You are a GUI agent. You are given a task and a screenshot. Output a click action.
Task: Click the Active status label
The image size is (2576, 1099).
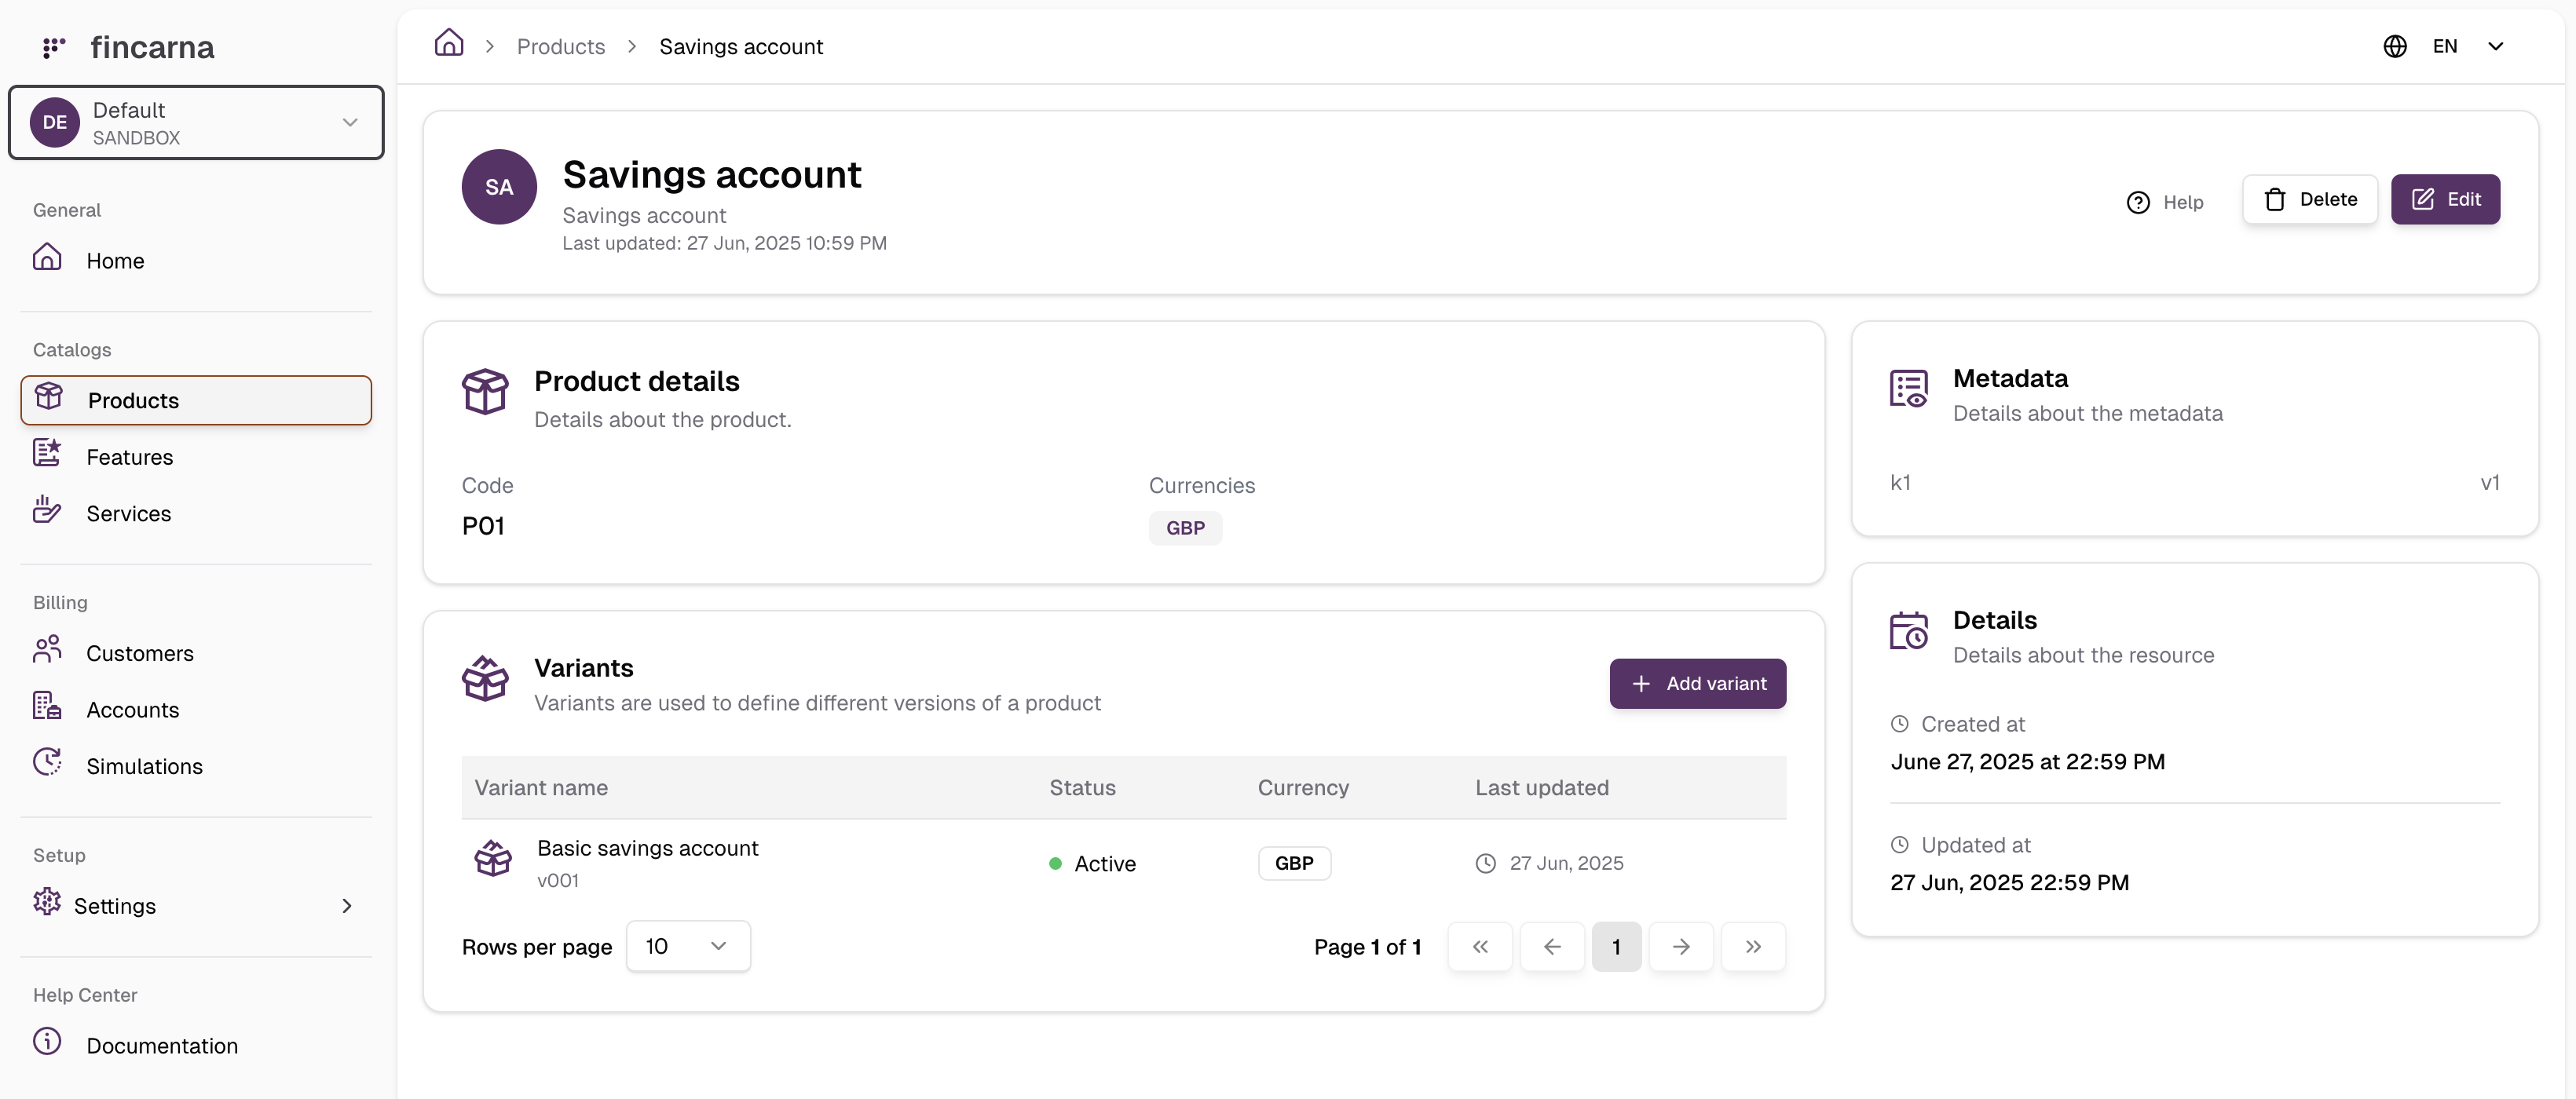1105,863
